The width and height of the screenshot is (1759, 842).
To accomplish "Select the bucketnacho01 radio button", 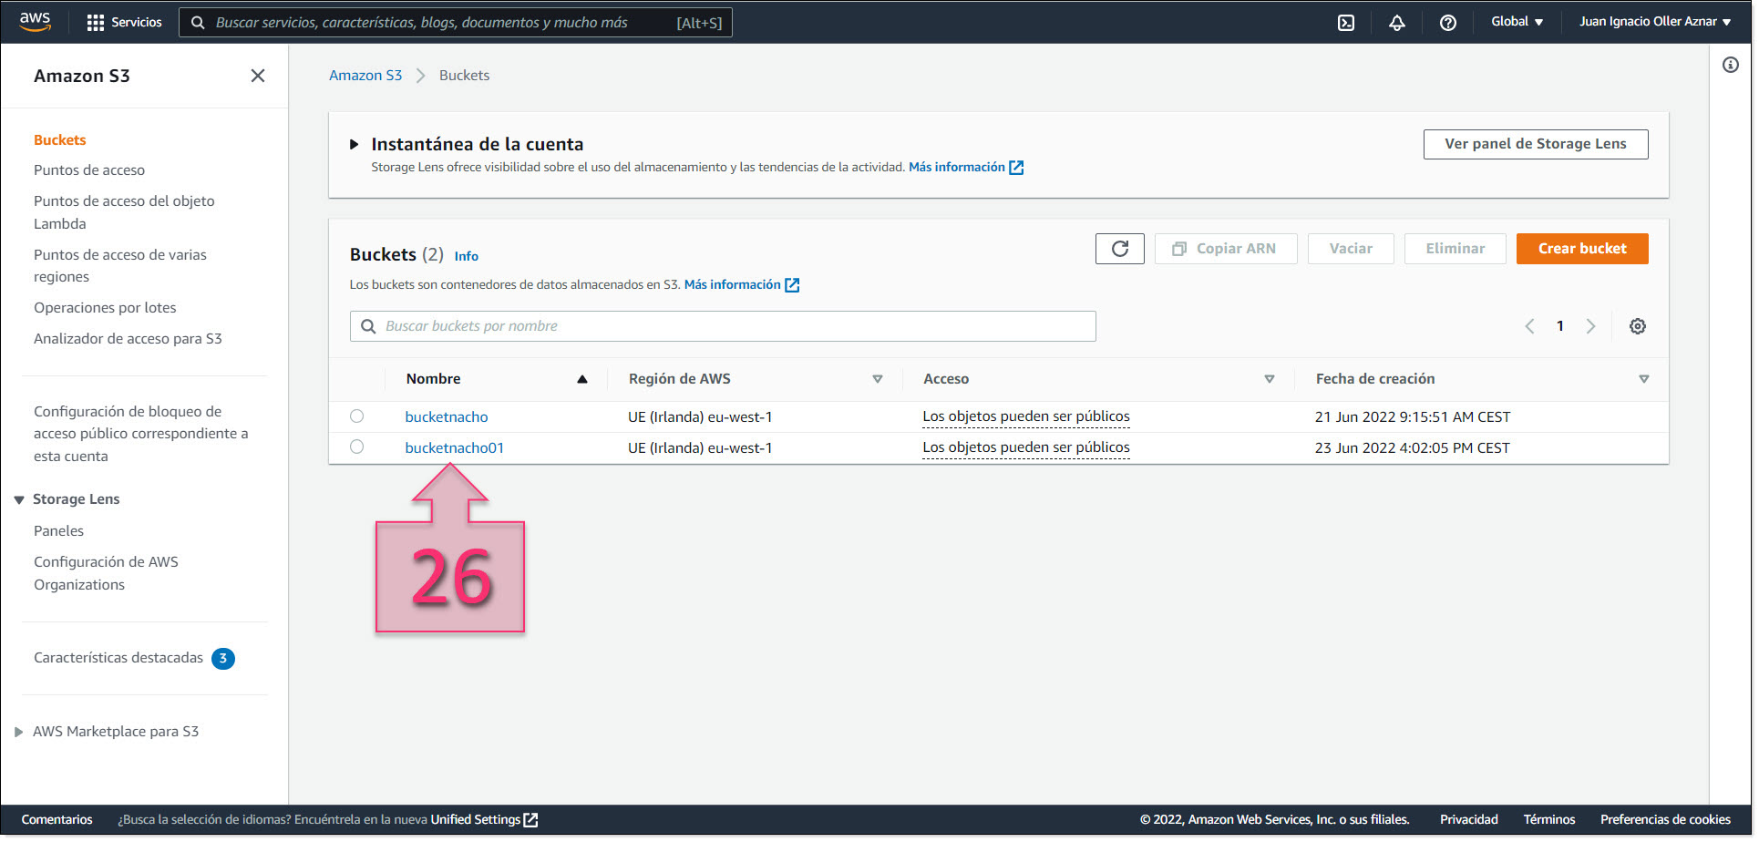I will (356, 447).
